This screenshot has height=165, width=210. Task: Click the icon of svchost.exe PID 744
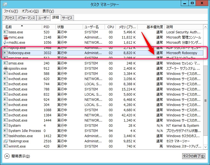click(6, 84)
